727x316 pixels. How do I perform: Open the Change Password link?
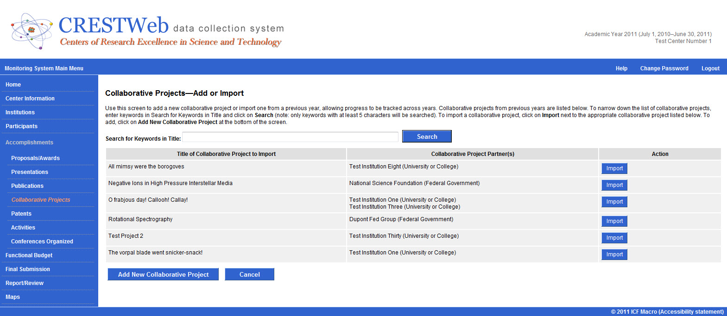click(664, 68)
